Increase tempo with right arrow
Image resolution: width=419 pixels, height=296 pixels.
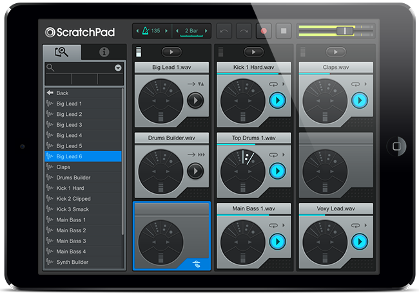click(166, 31)
